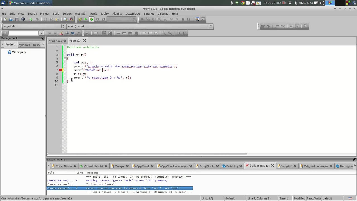Viewport: 357px width, 201px height.
Task: Open Replace with toolbar icon
Action: pos(71,19)
